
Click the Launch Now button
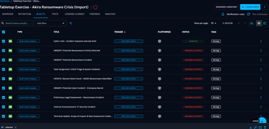[250, 7]
